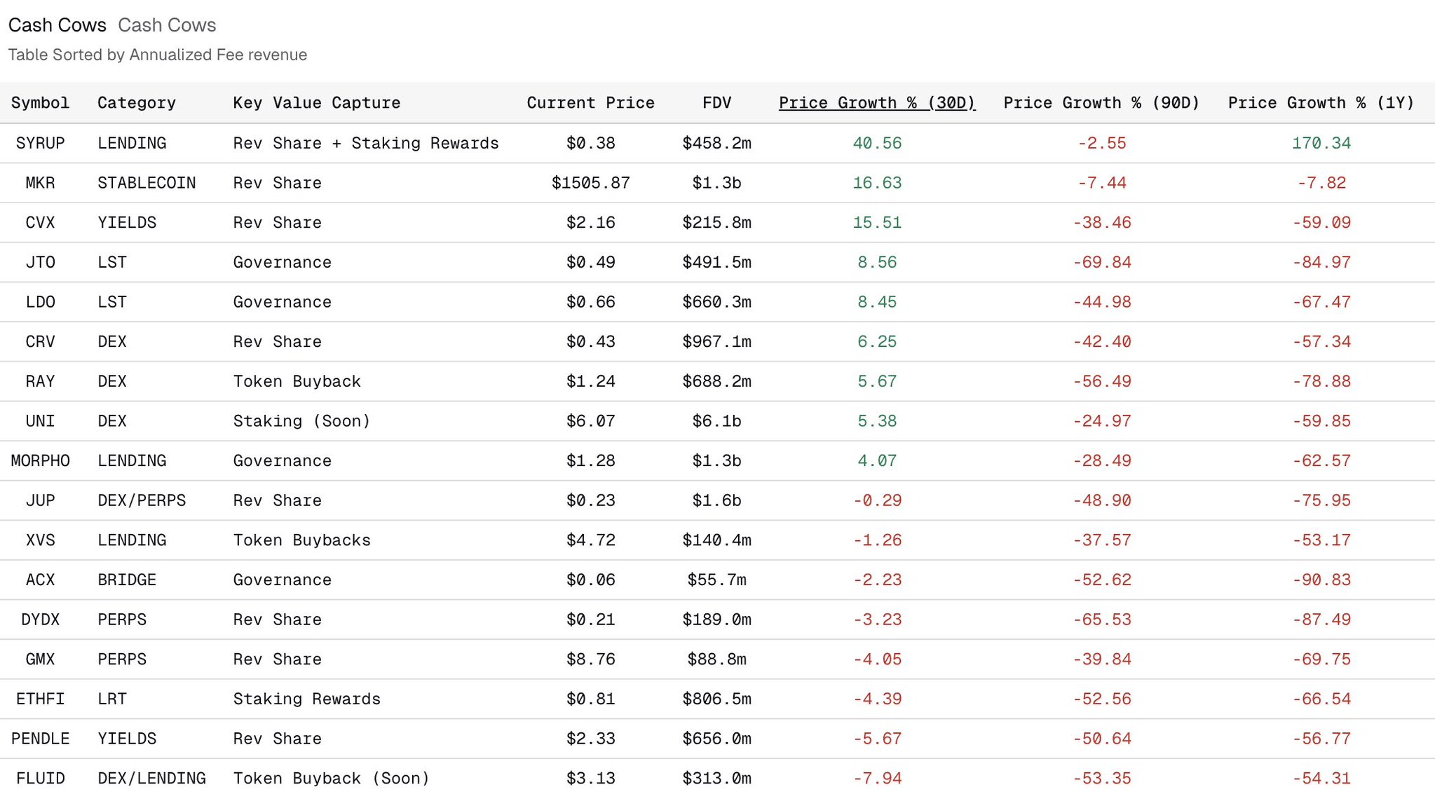Click the gray Cash Cows subtitle
The width and height of the screenshot is (1435, 794).
click(x=167, y=25)
